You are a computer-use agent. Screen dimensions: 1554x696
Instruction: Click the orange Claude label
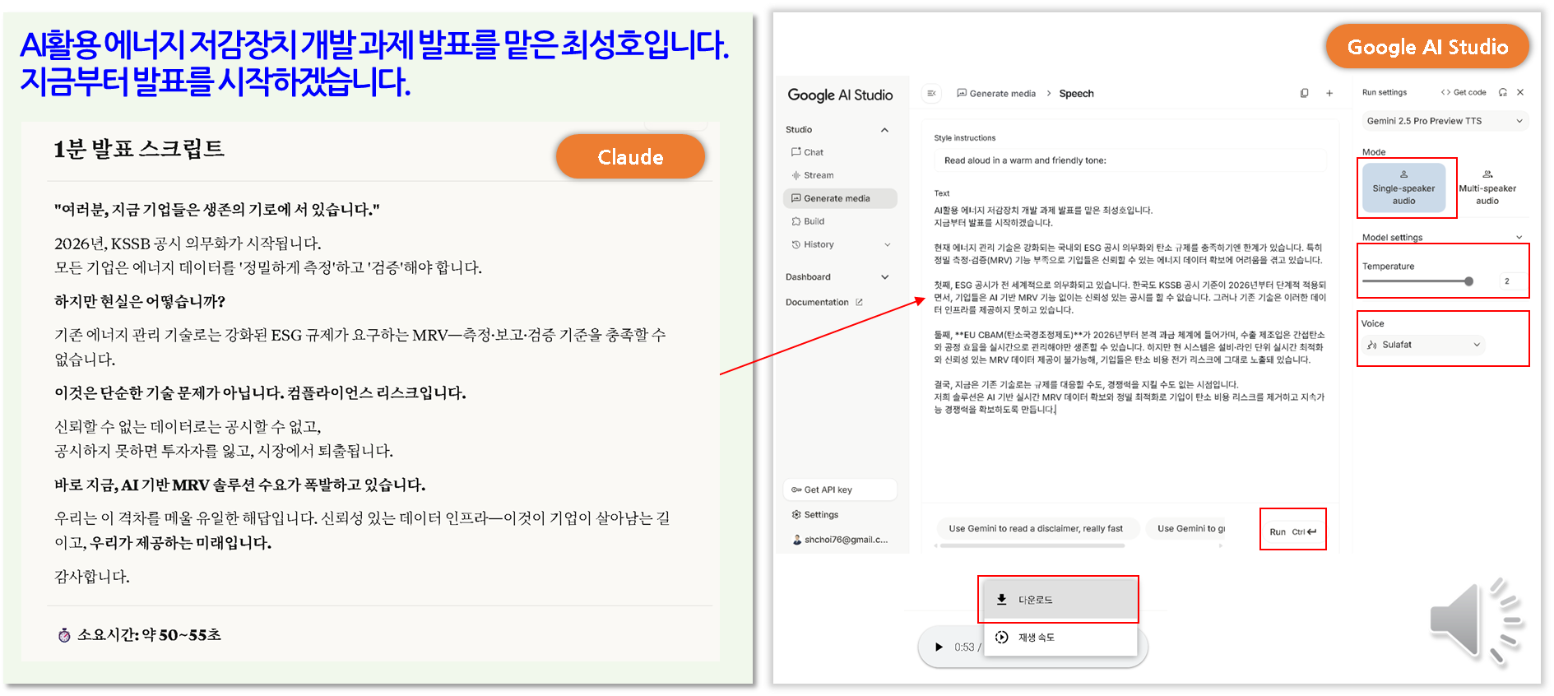pos(630,156)
